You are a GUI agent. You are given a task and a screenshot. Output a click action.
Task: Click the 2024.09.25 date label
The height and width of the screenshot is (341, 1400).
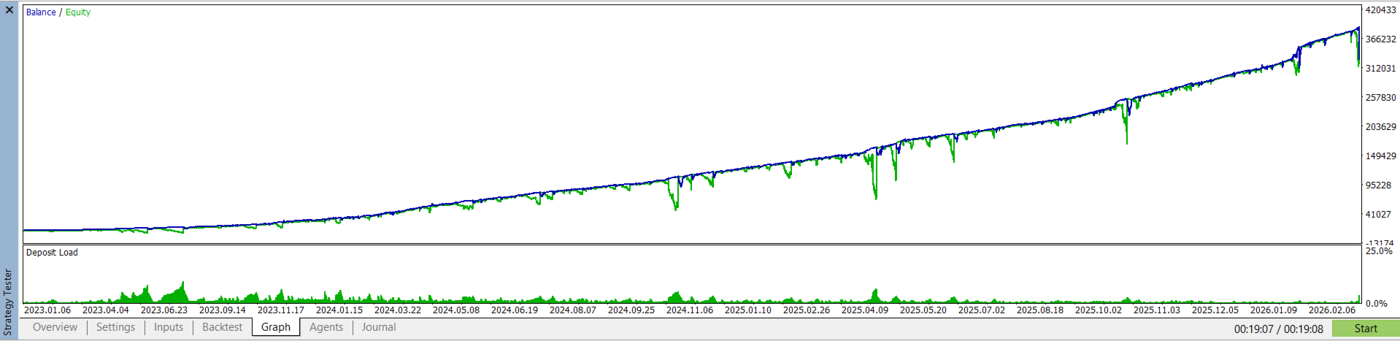pos(631,310)
